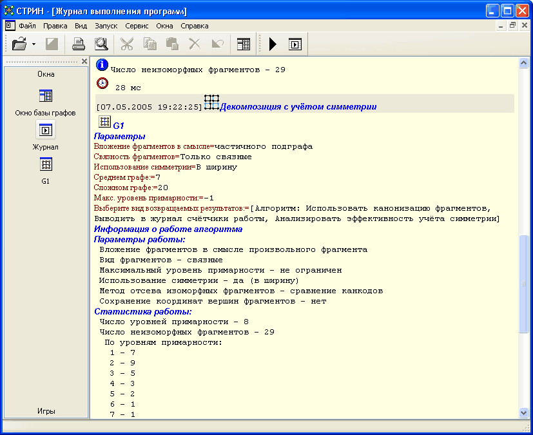Click the Save toolbar icon
Screen dimensions: 533x435
tap(52, 44)
